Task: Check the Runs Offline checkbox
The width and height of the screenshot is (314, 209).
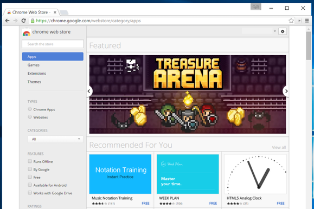Action: click(30, 161)
